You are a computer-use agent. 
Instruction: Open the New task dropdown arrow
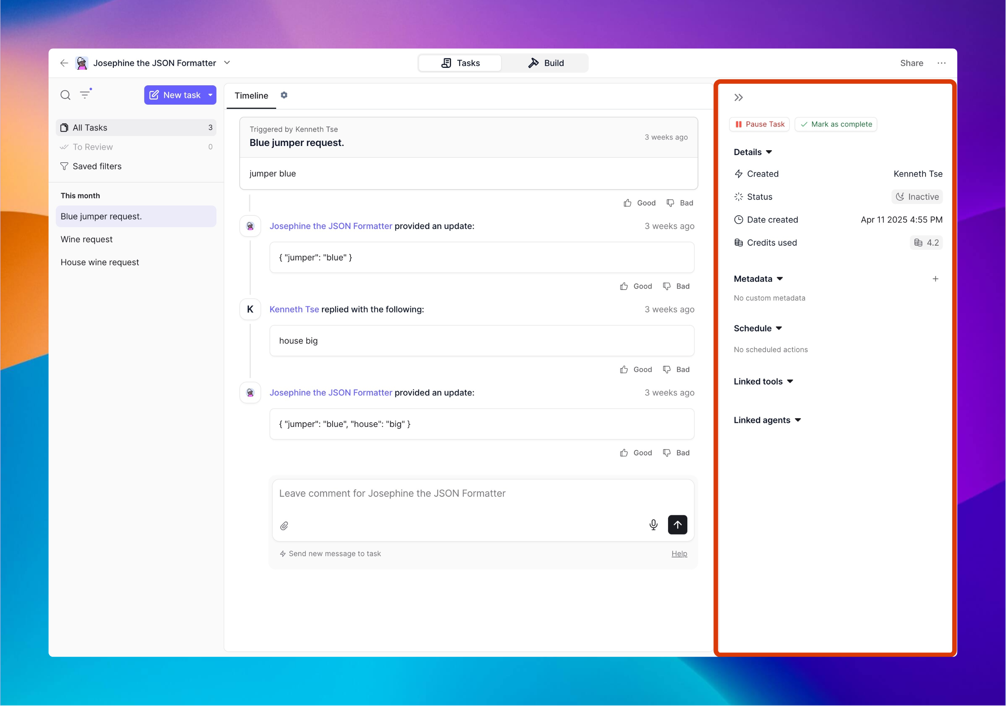(x=210, y=95)
